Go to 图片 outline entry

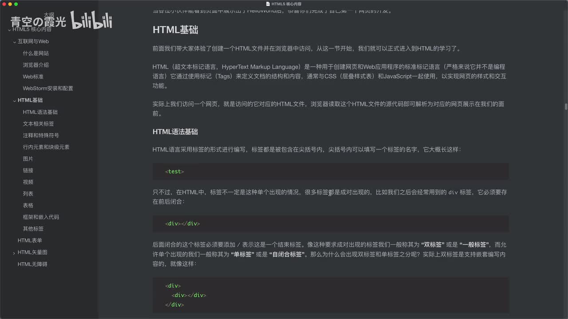(28, 159)
